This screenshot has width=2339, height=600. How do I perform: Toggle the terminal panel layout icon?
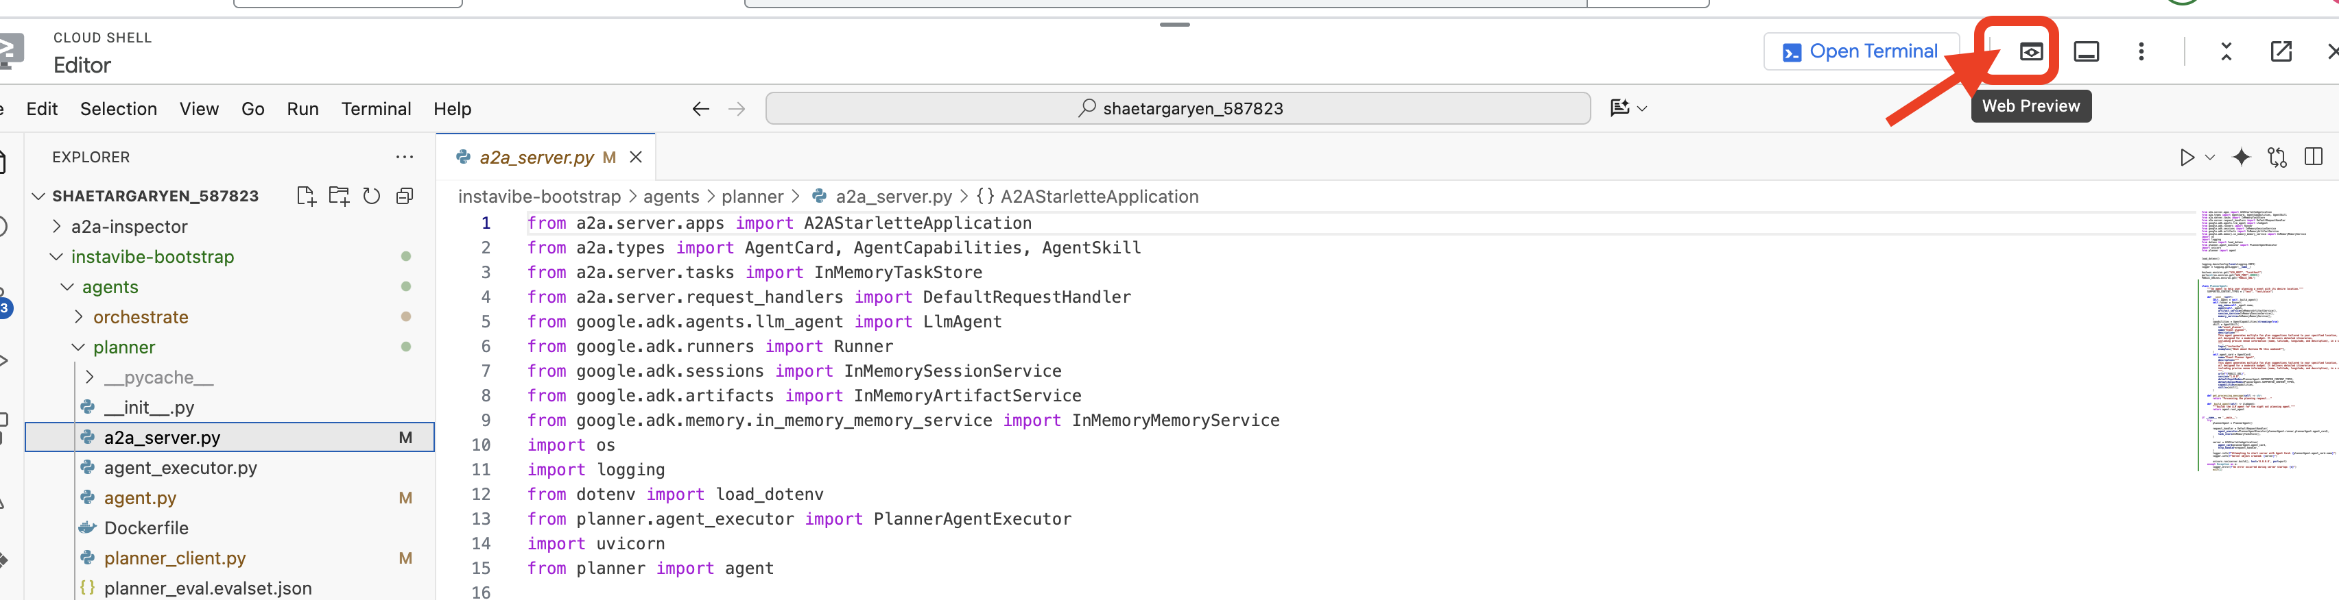click(2086, 51)
